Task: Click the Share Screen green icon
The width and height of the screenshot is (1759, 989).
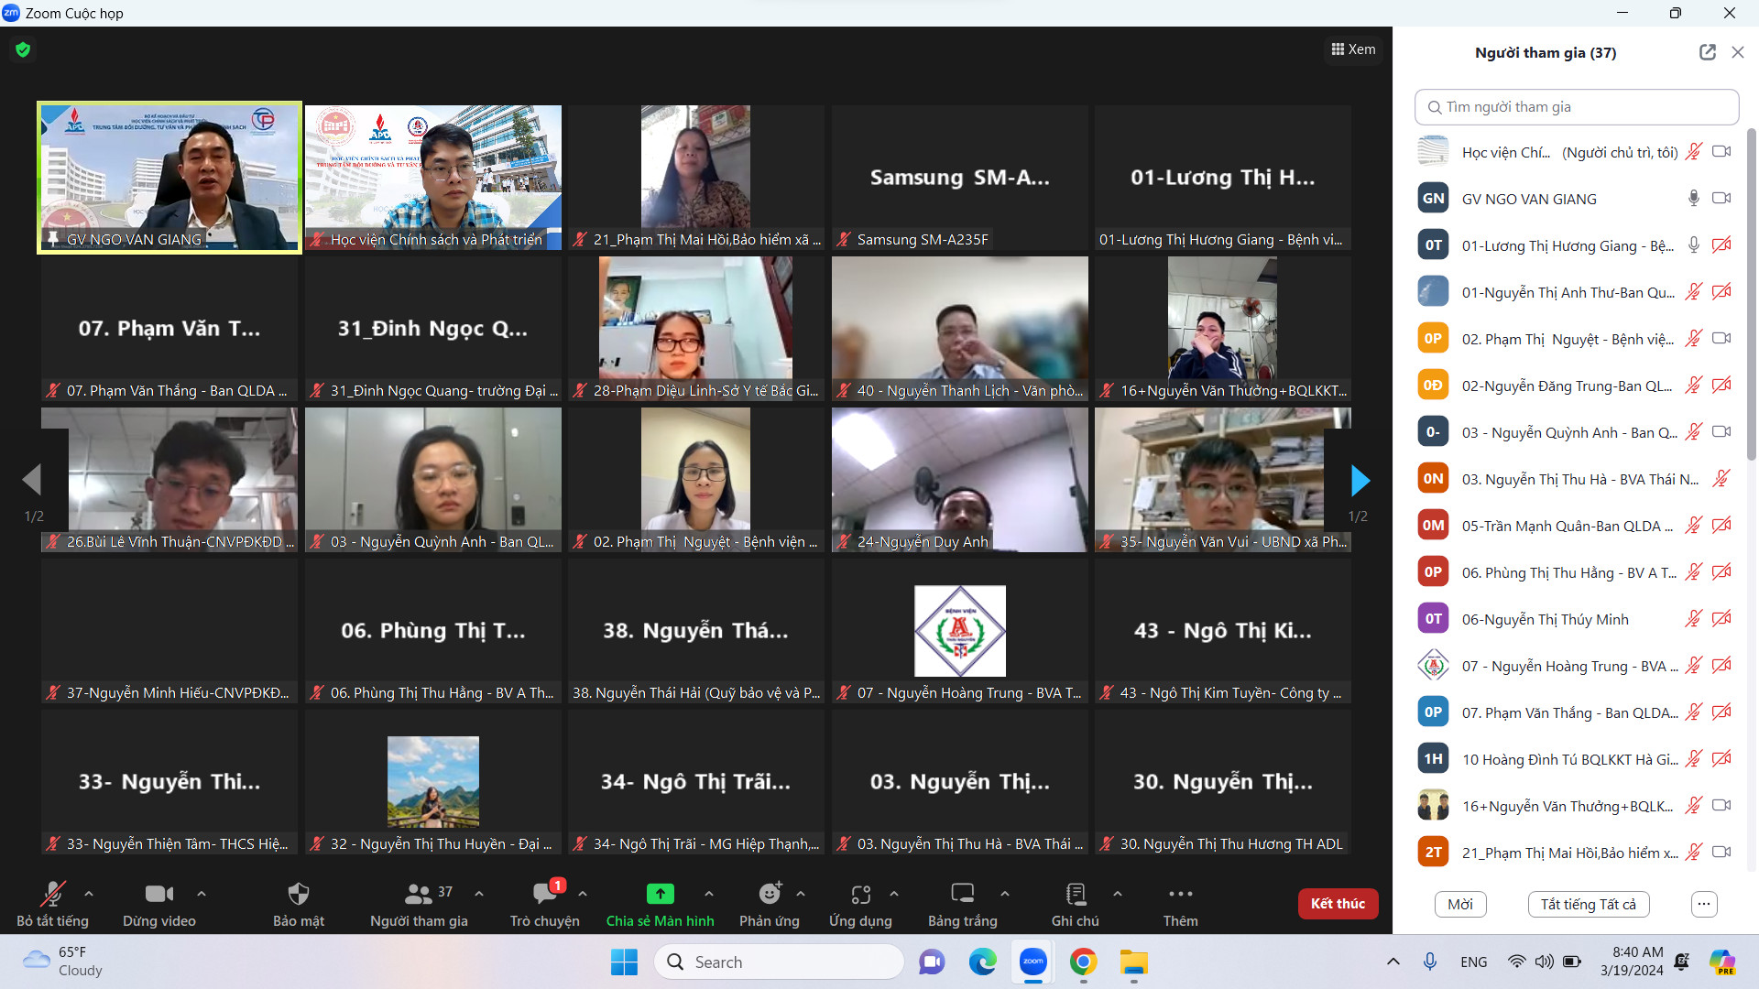Action: (x=660, y=894)
